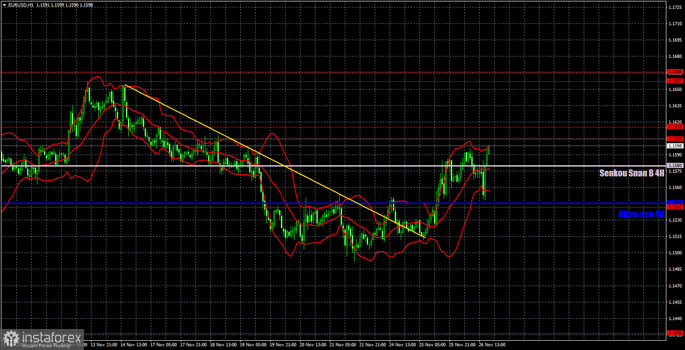The image size is (685, 350).
Task: Click the 1.1515 value on price axis
Action: 675,237
